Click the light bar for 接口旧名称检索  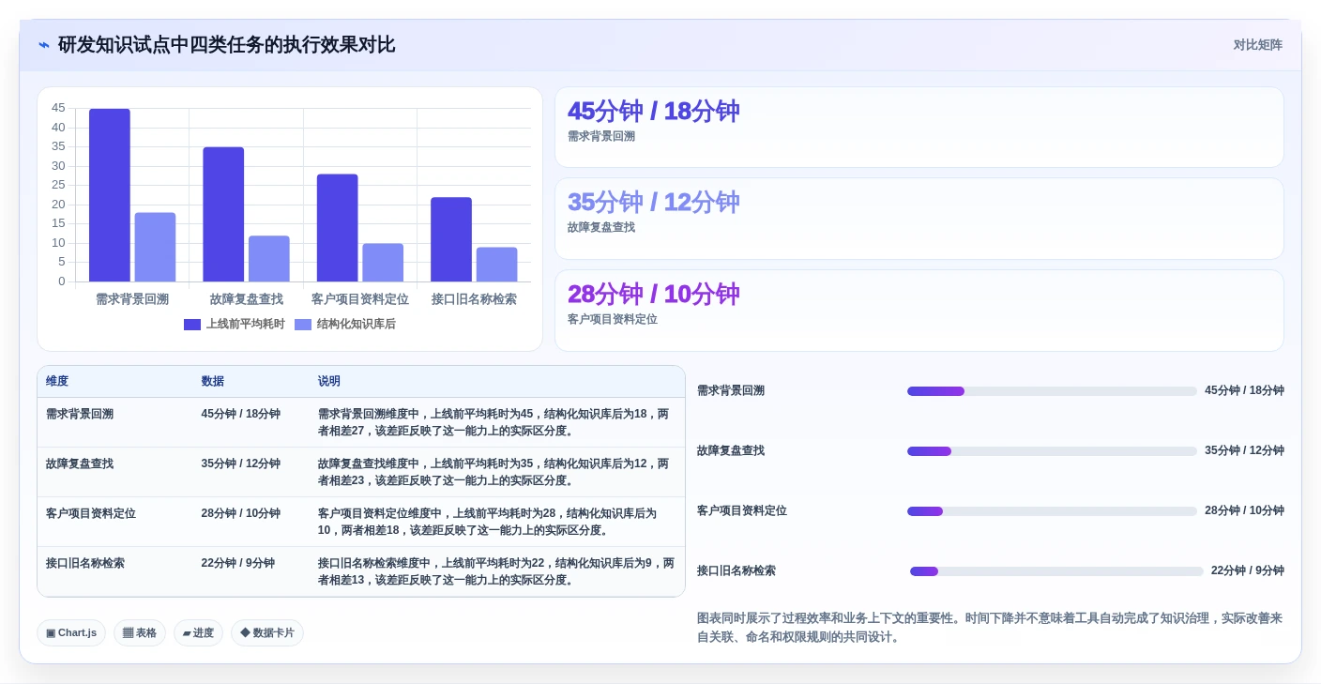[x=496, y=265]
